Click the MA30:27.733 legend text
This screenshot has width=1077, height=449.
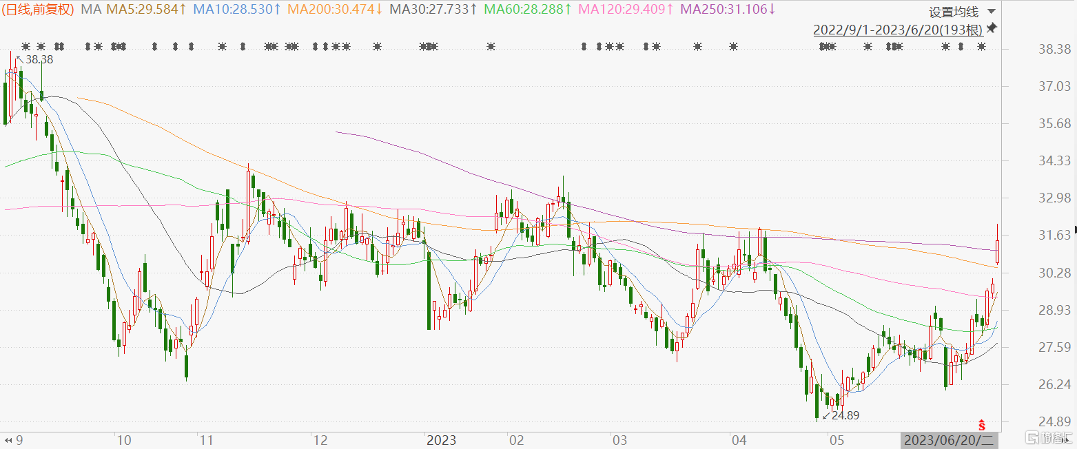tap(433, 10)
